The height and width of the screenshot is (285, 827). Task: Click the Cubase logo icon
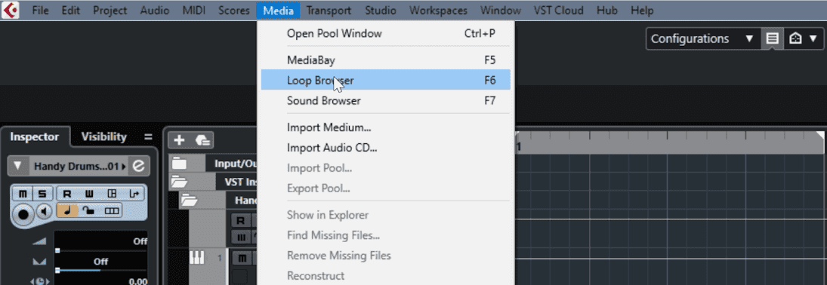click(x=11, y=10)
